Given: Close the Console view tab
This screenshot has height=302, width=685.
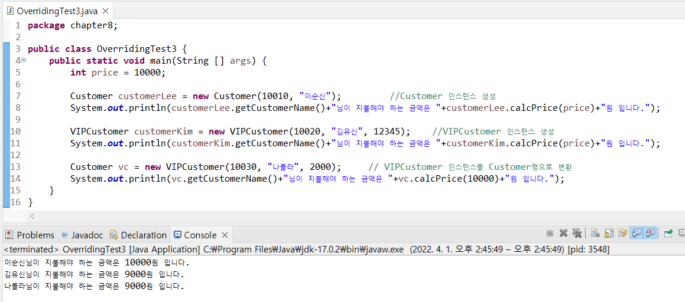Looking at the screenshot, I should (224, 235).
